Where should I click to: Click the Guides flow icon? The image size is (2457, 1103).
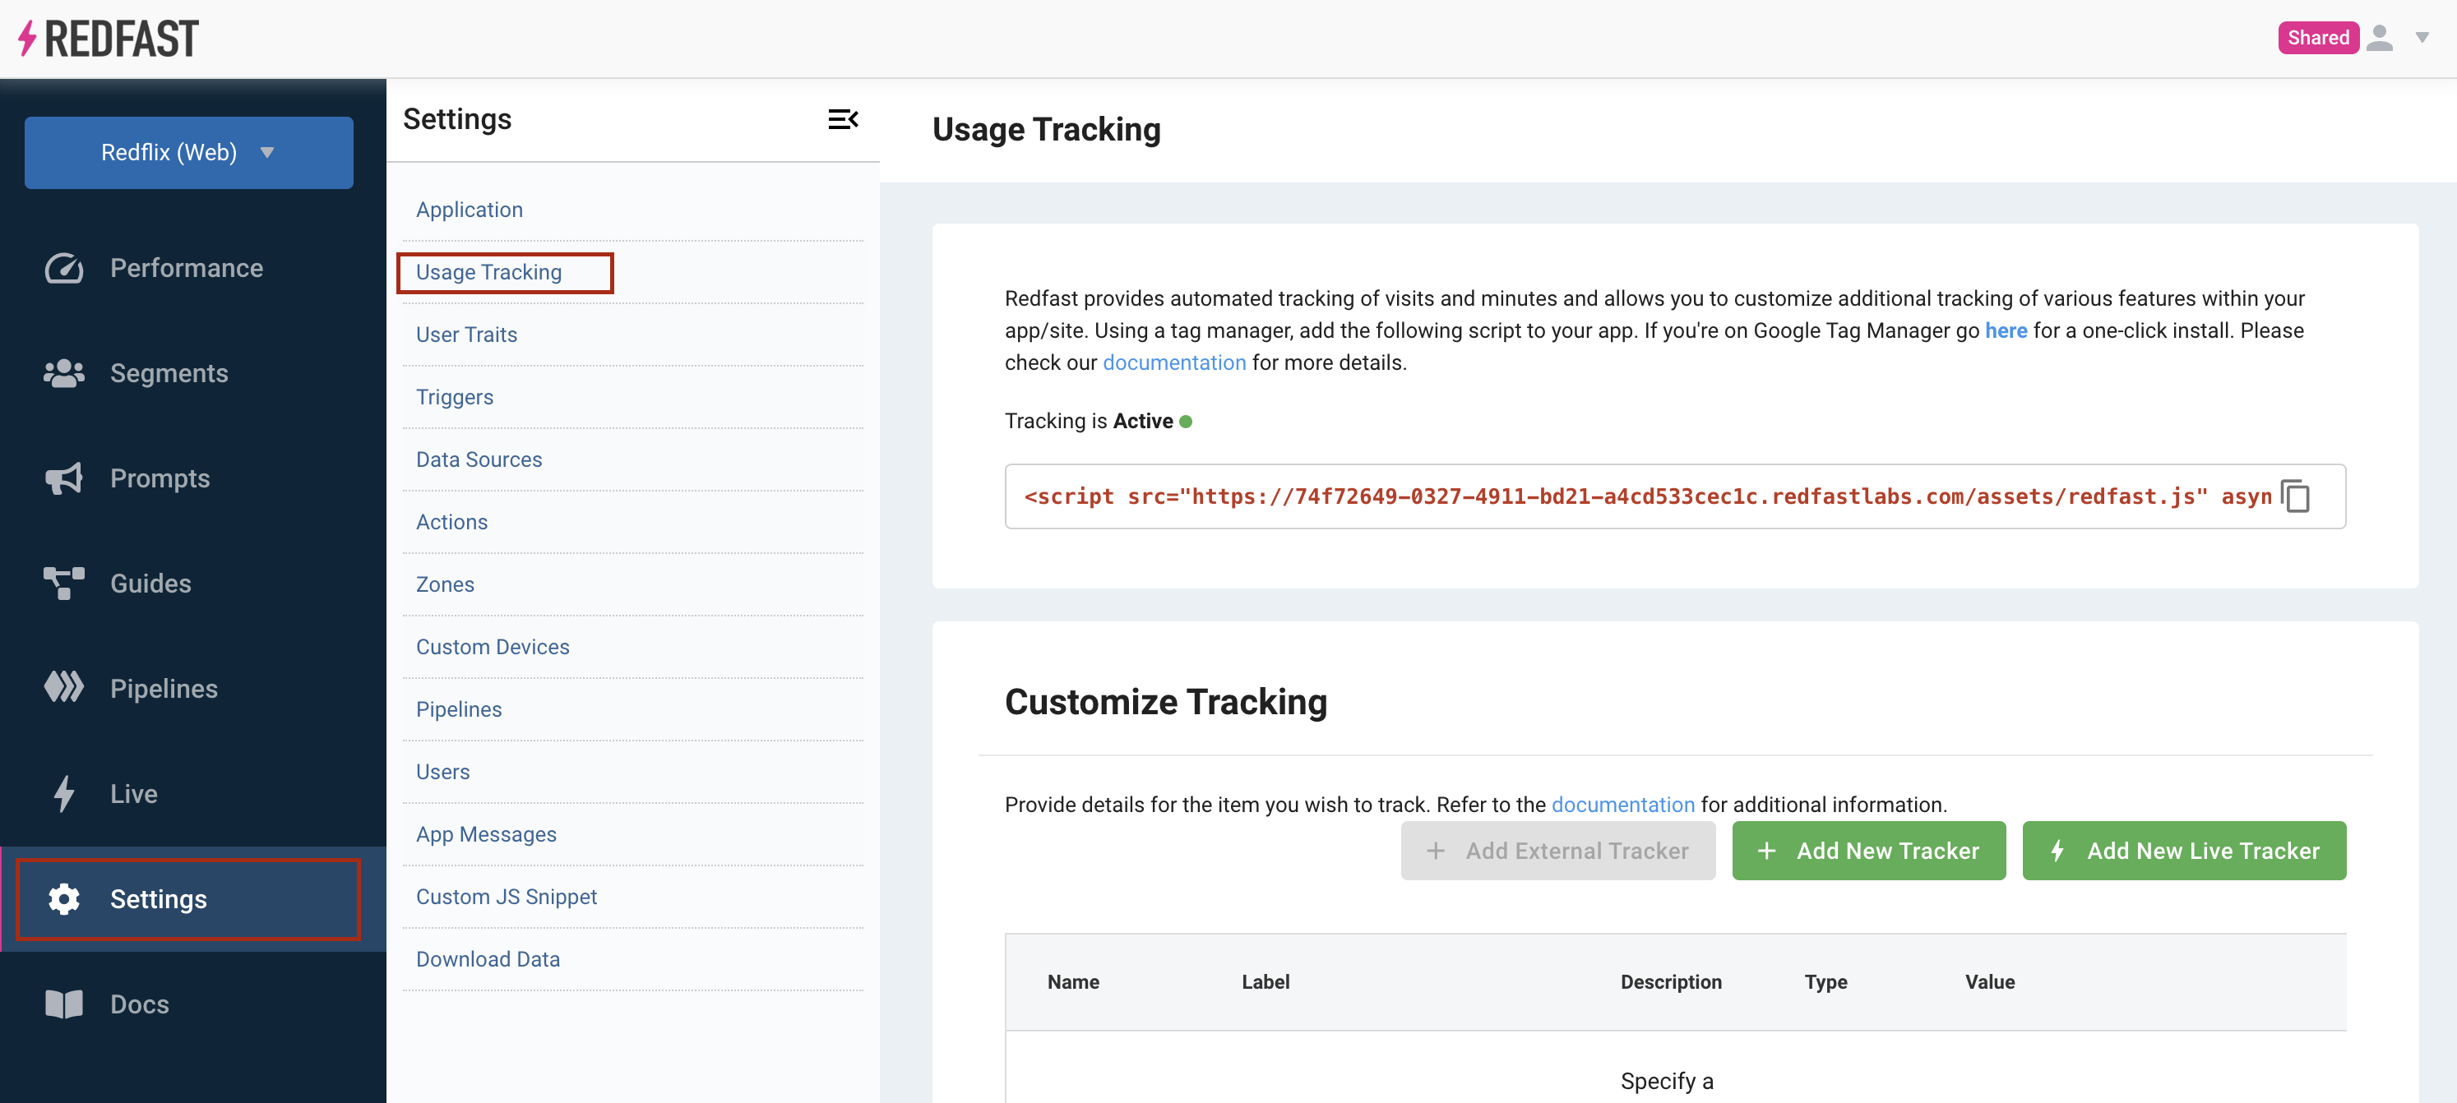64,584
